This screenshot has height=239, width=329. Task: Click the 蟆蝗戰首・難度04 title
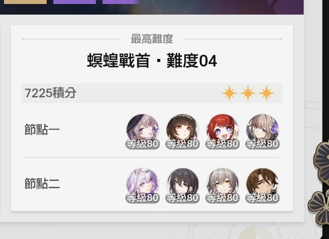152,61
